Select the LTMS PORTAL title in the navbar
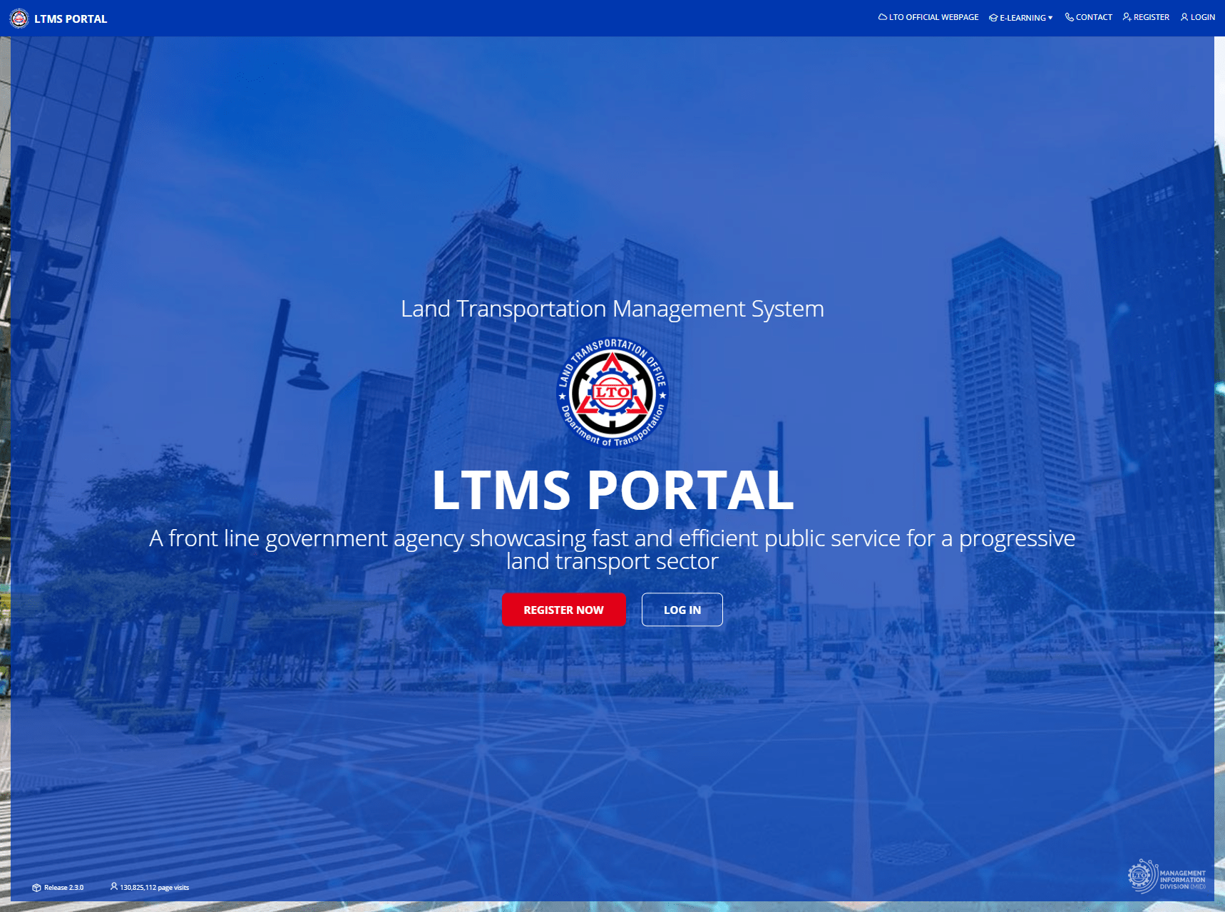 71,19
